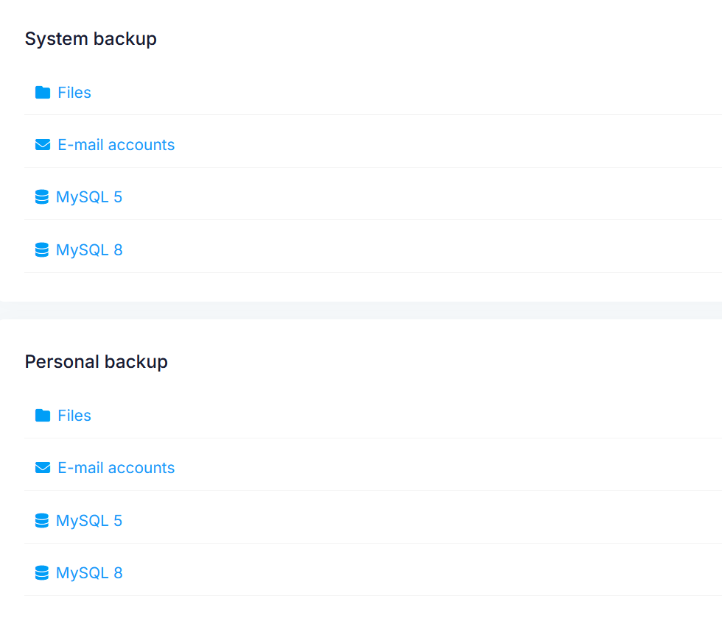Open Files in the Personal backup section

74,415
